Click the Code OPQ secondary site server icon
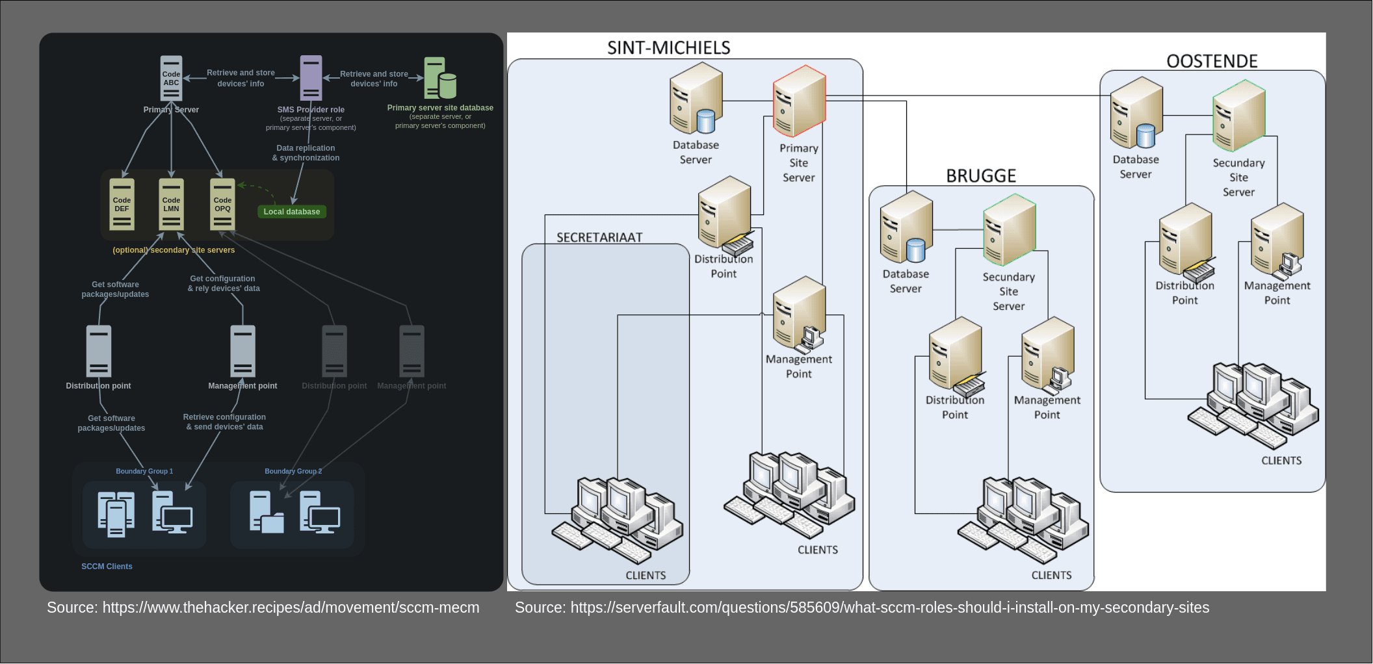Image resolution: width=1373 pixels, height=664 pixels. click(222, 206)
